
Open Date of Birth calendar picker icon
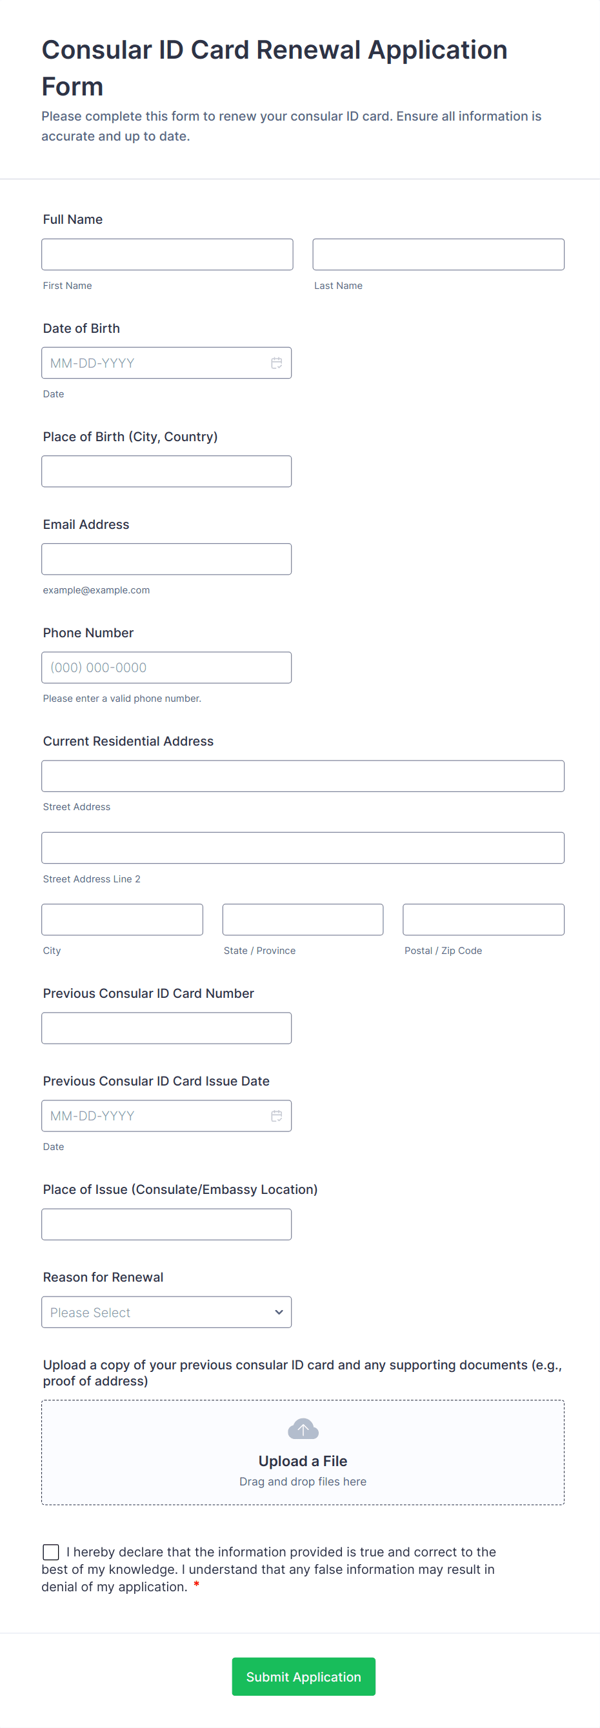[x=276, y=363]
